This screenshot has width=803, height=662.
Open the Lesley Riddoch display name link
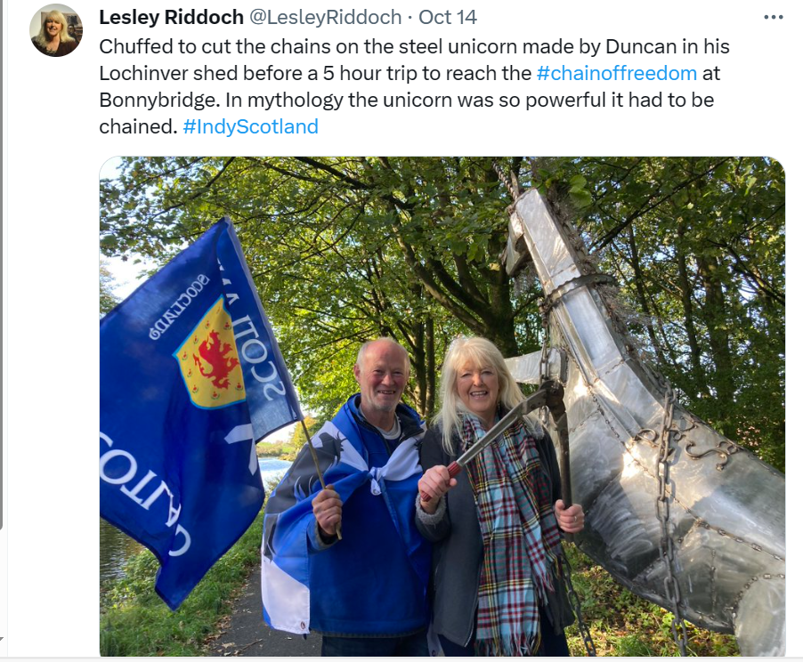(171, 18)
